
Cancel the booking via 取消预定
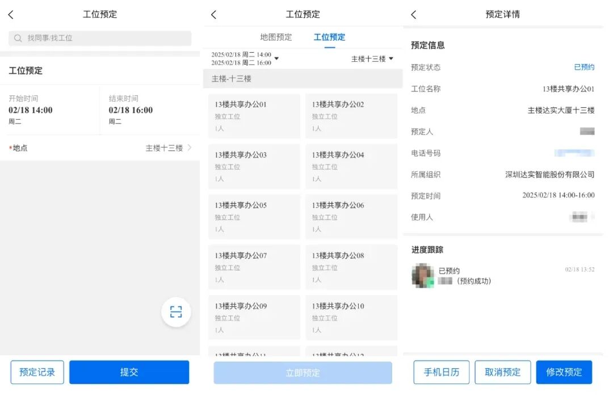502,372
